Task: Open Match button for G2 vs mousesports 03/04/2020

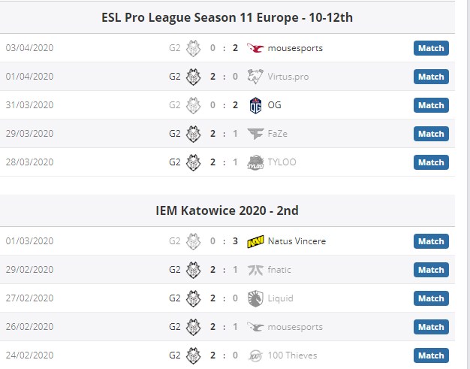Action: (431, 48)
